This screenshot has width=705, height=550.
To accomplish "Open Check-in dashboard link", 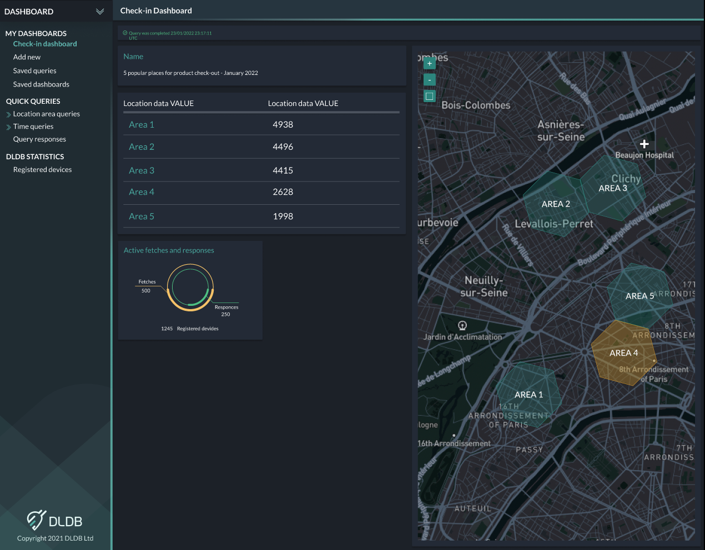I will tap(45, 44).
